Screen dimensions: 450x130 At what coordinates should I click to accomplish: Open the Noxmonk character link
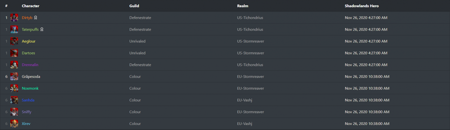coord(30,88)
